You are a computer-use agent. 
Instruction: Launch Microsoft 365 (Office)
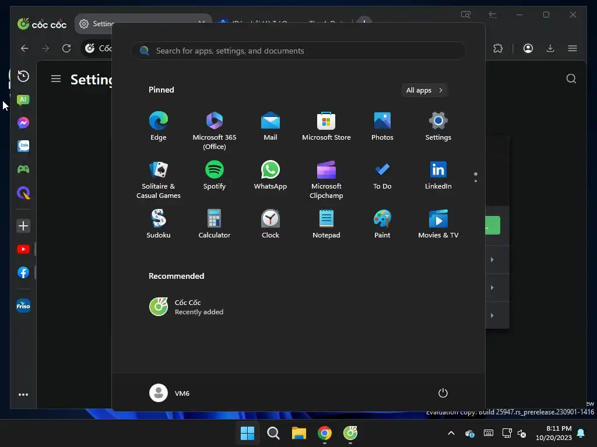215,130
